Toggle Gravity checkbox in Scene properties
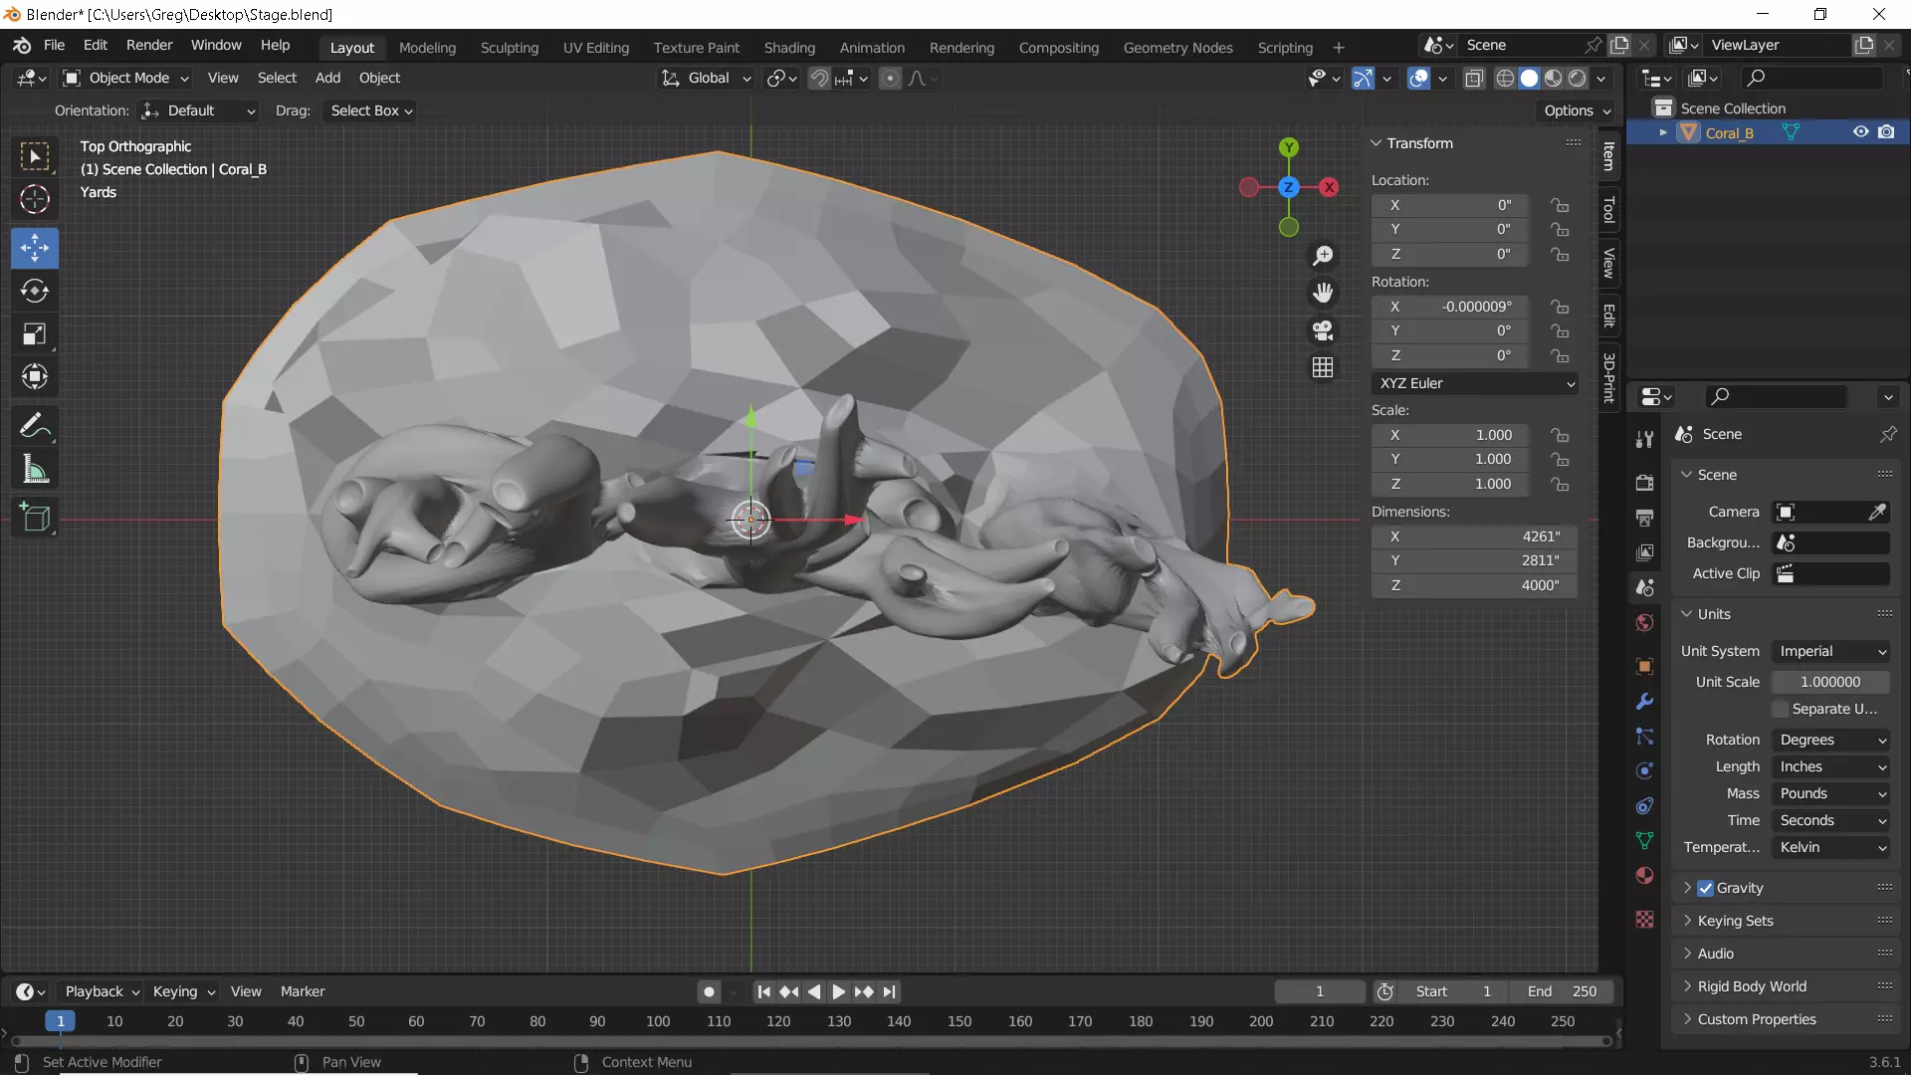1911x1075 pixels. coord(1706,888)
